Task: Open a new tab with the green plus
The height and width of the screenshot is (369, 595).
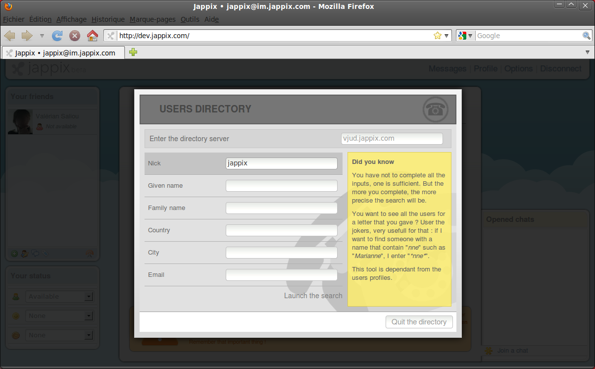Action: click(133, 53)
